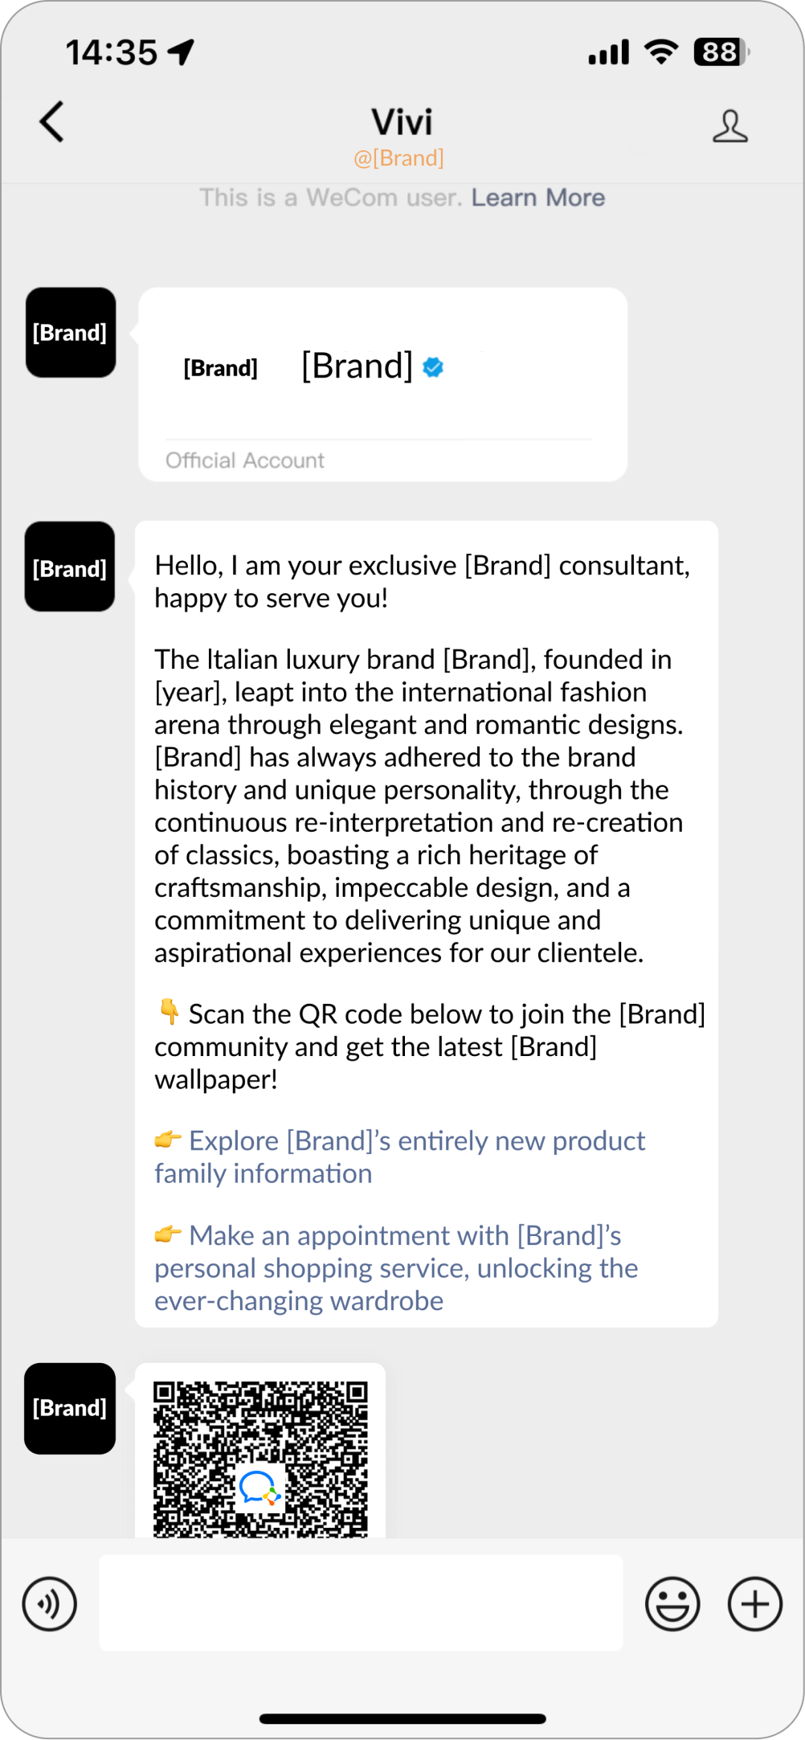Tap the battery indicator in status bar
This screenshot has width=805, height=1740.
click(x=720, y=52)
